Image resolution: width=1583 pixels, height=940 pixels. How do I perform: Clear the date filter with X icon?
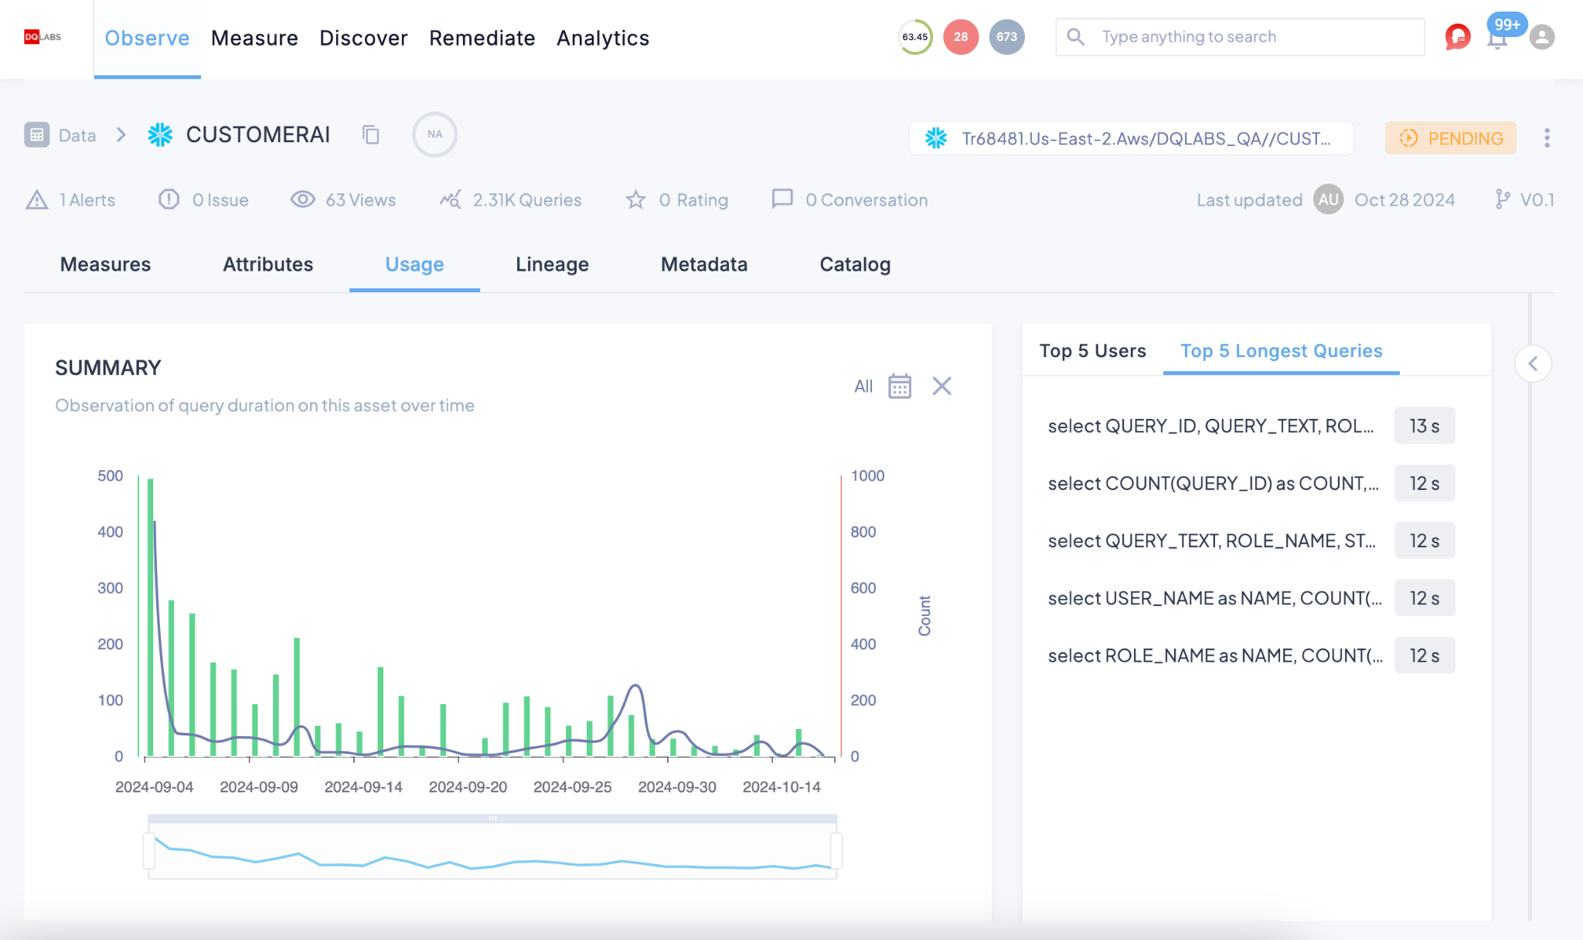pos(941,386)
